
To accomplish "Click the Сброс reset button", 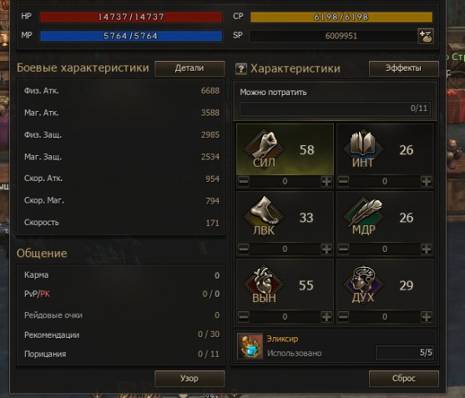I will coord(403,379).
